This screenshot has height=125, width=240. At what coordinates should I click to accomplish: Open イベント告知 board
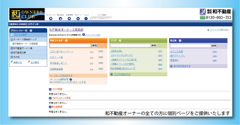pyautogui.click(x=176, y=52)
